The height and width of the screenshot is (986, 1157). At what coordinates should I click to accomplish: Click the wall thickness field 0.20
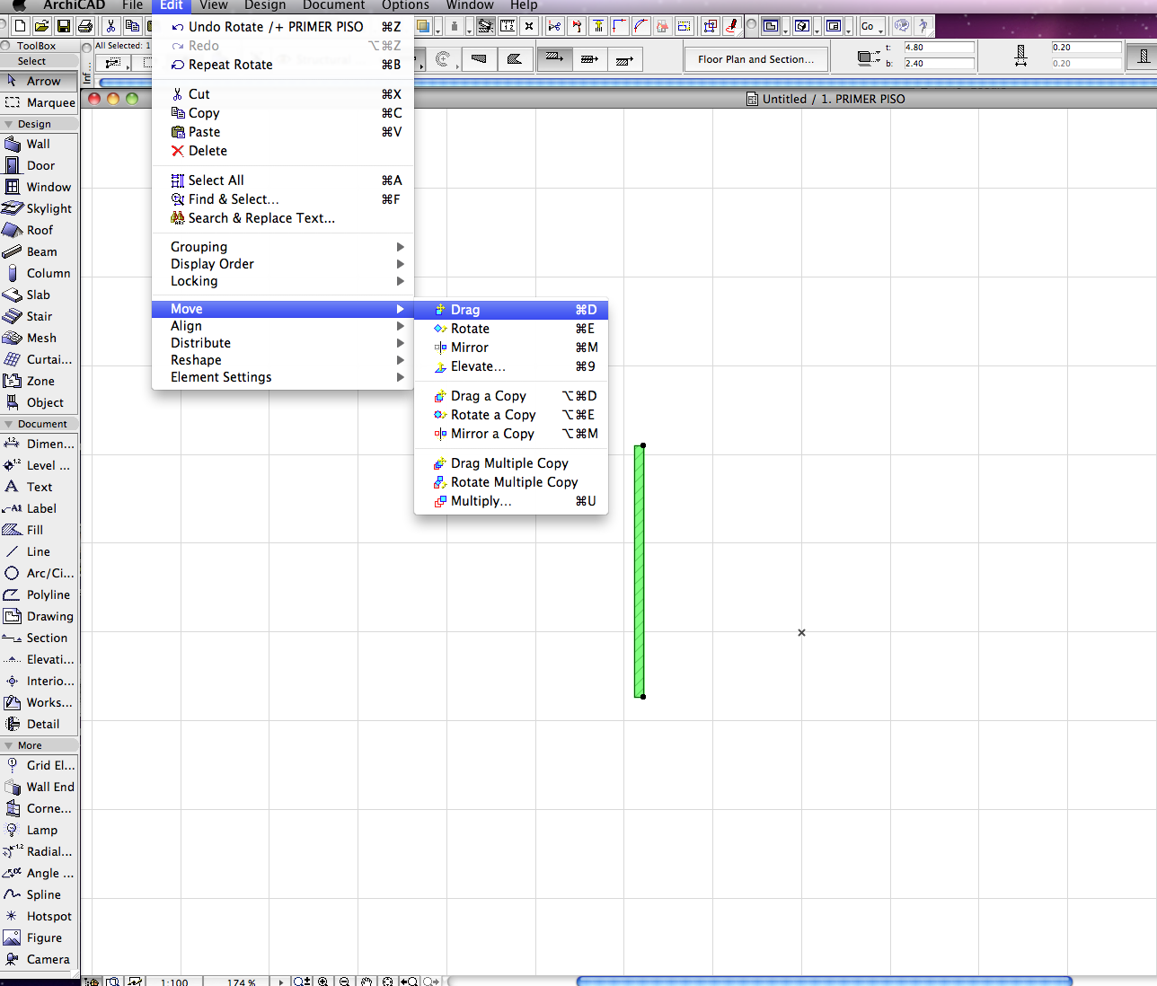click(1086, 48)
